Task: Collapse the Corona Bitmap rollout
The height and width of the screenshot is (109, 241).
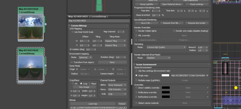Action: (x=69, y=26)
